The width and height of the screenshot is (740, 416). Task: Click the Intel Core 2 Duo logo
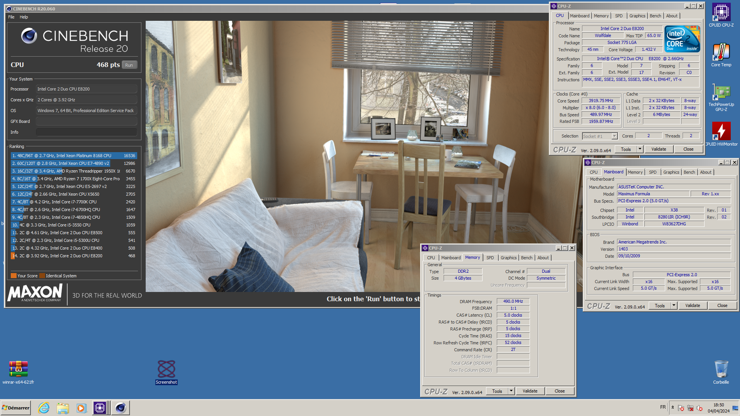[x=683, y=39]
